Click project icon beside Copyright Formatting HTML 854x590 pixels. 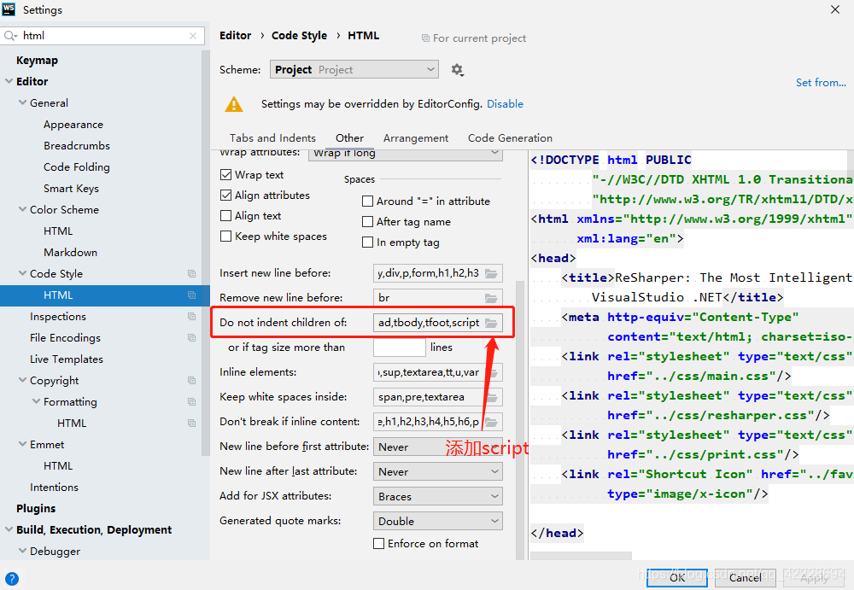[191, 424]
